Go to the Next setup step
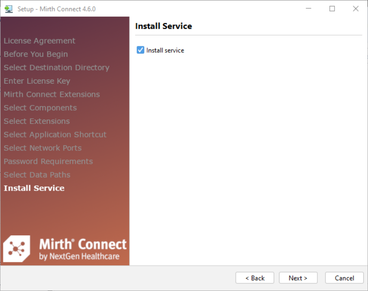The width and height of the screenshot is (368, 291). click(298, 278)
